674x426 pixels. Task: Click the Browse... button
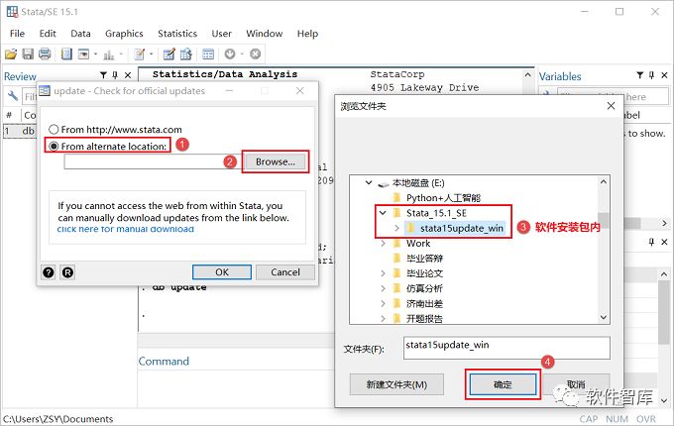pos(276,161)
